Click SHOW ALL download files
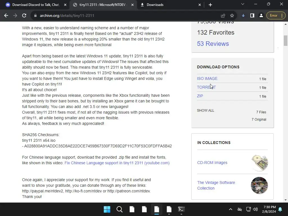 206,111
